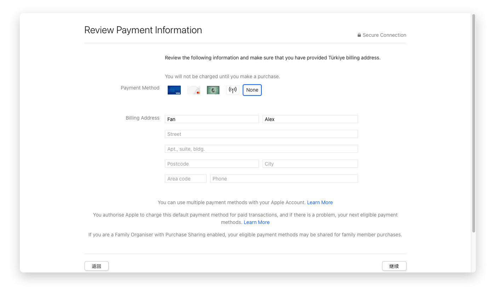
Task: Click into the Street address field
Action: pyautogui.click(x=261, y=134)
